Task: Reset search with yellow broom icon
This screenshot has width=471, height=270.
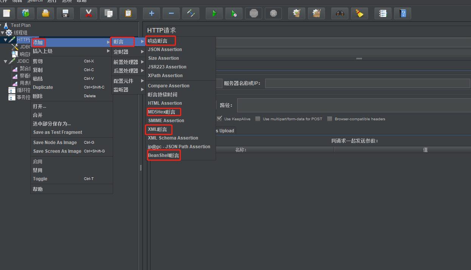Action: point(359,13)
